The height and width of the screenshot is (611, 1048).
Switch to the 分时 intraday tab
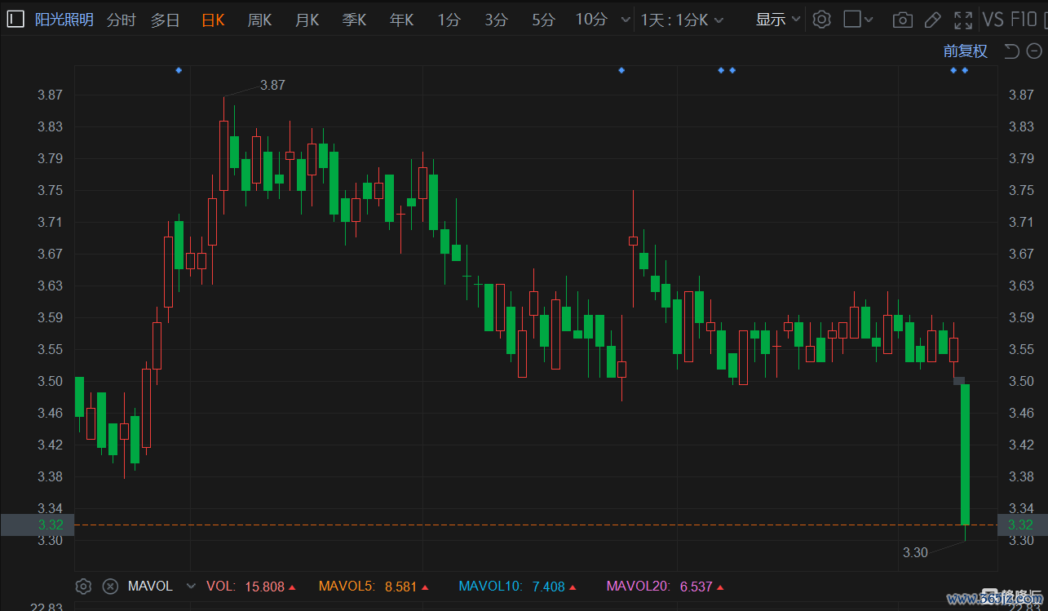[x=122, y=20]
